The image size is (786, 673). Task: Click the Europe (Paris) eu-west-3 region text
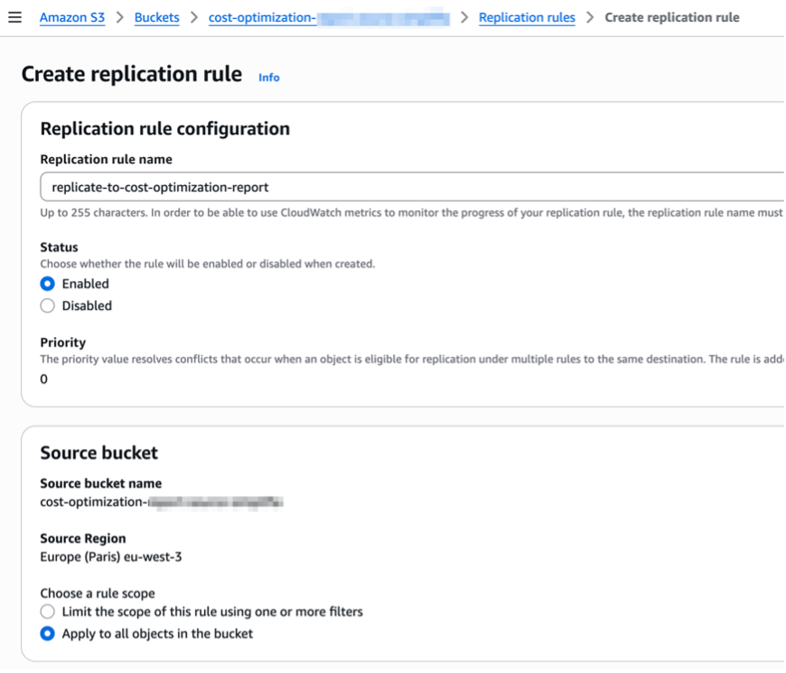coord(111,556)
